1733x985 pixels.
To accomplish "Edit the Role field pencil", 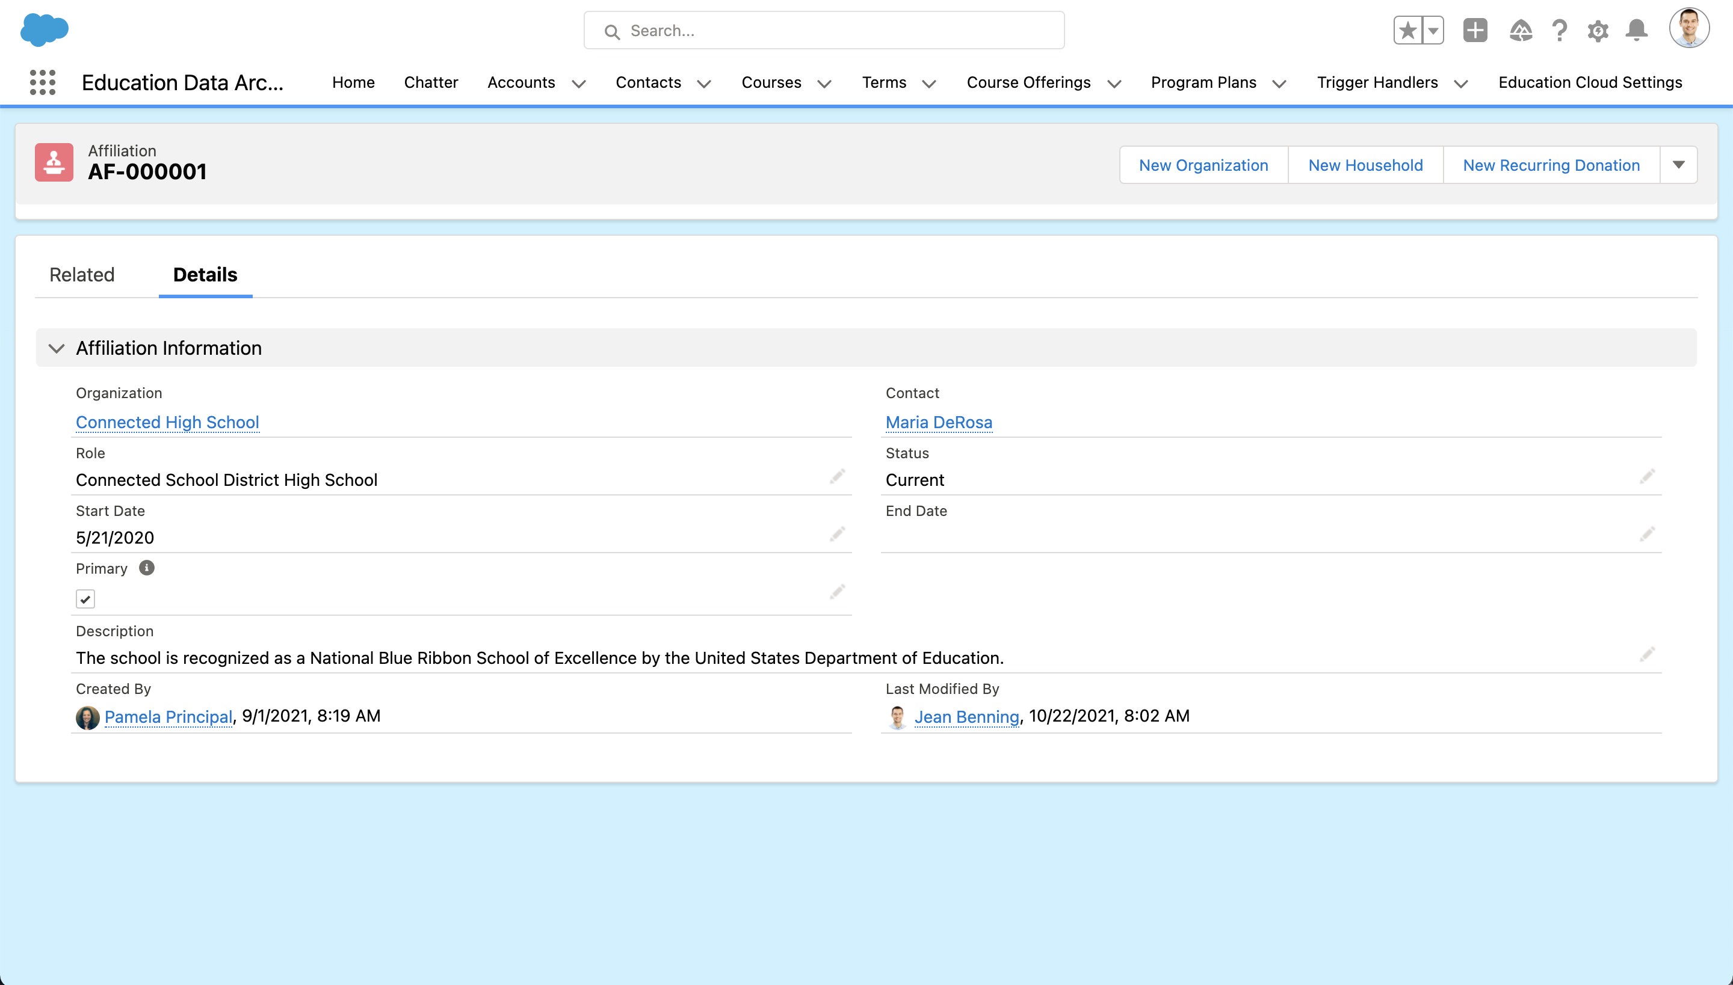I will [838, 477].
